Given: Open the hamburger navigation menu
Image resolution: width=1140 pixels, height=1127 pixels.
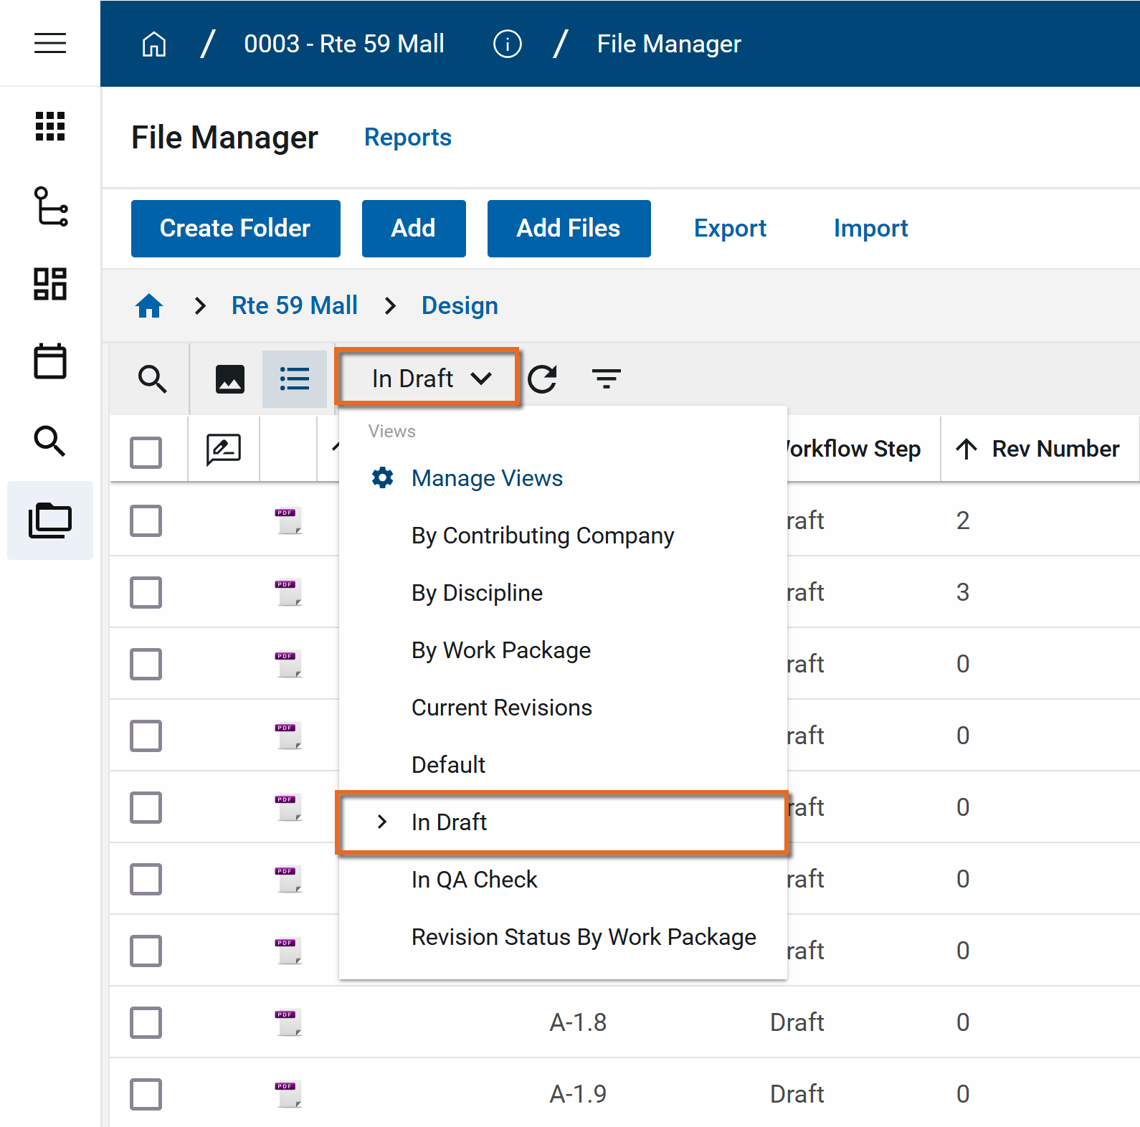Looking at the screenshot, I should click(50, 43).
